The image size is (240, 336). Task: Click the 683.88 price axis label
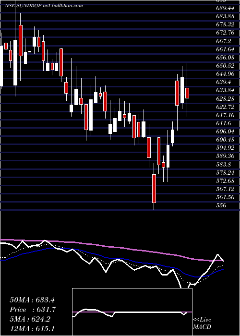pyautogui.click(x=225, y=16)
